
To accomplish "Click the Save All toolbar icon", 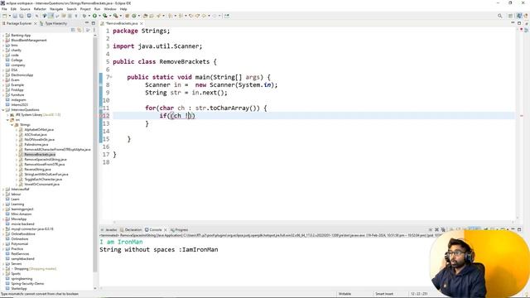I will pos(22,16).
